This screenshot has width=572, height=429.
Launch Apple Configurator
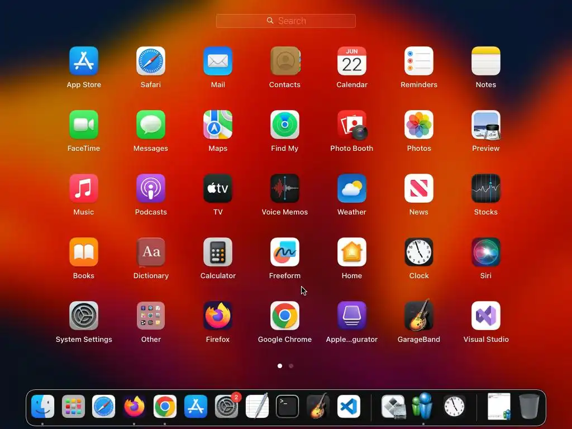[x=352, y=316]
